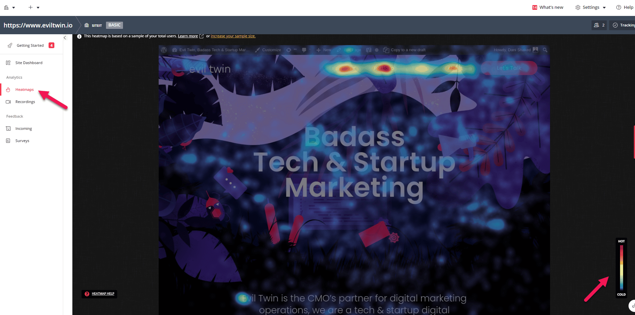Open the organization building icon dropdown
This screenshot has height=315, width=635.
(x=9, y=7)
